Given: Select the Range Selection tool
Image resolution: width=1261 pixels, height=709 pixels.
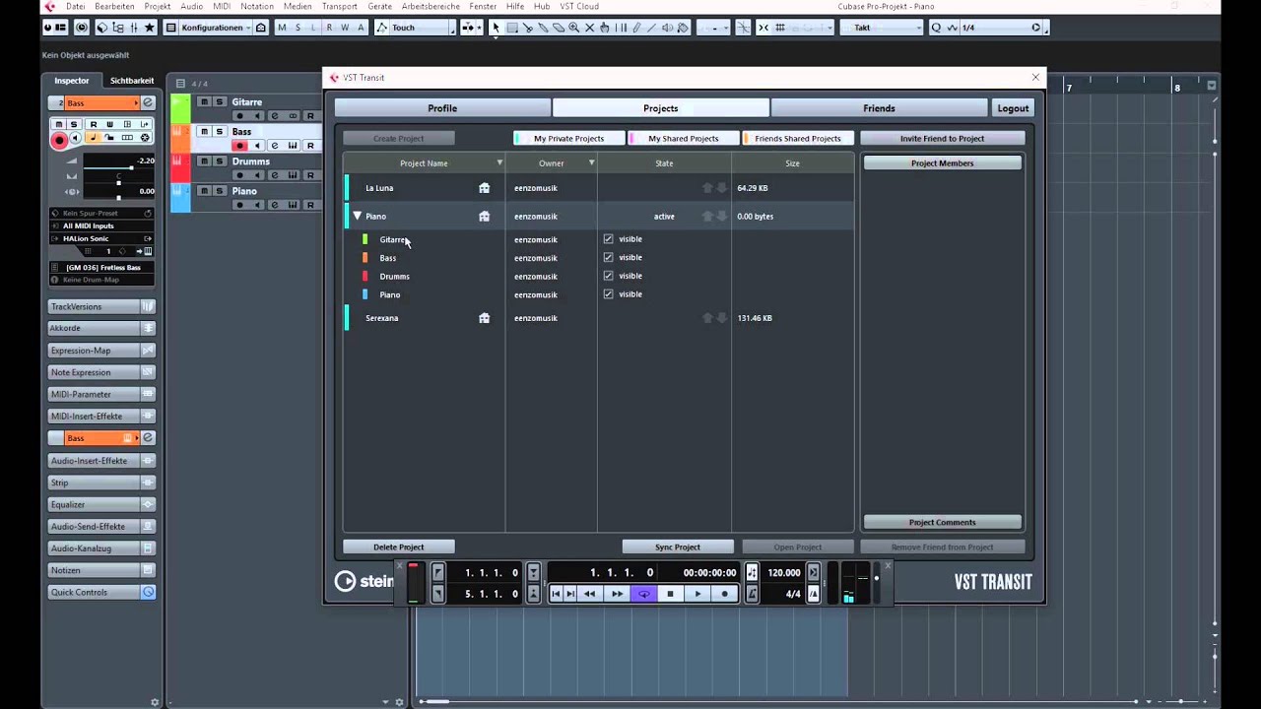Looking at the screenshot, I should pos(512,28).
